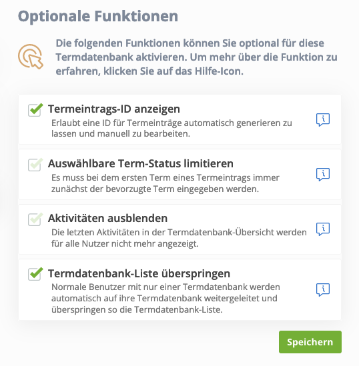The image size is (359, 366).
Task: Click the description about bevorzugte Term
Action: (165, 183)
